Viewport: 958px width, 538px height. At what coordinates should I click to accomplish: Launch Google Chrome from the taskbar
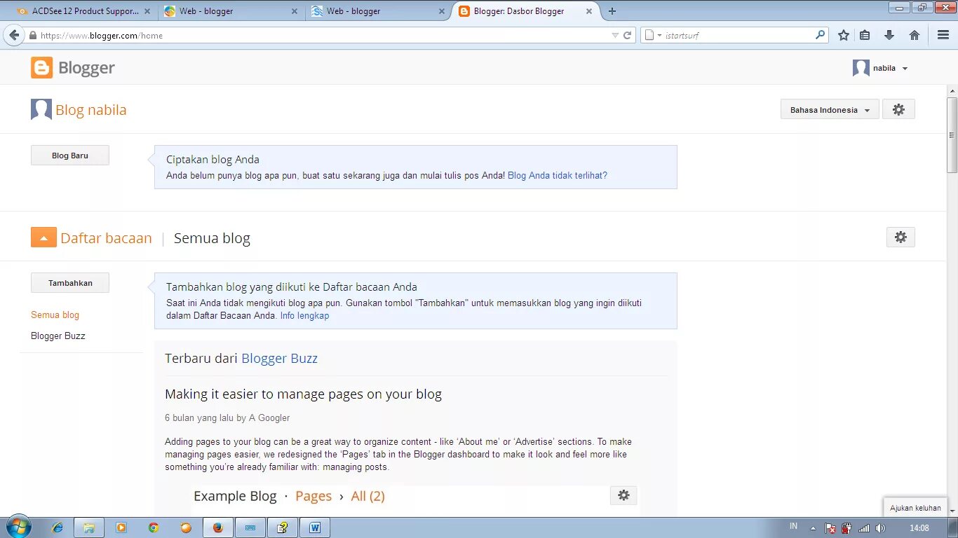(154, 527)
